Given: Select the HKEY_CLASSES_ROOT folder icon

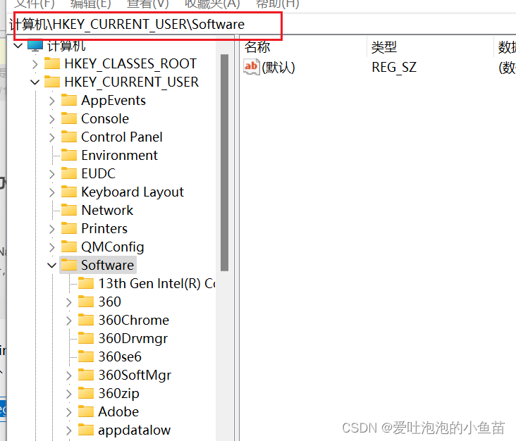Looking at the screenshot, I should [x=52, y=63].
